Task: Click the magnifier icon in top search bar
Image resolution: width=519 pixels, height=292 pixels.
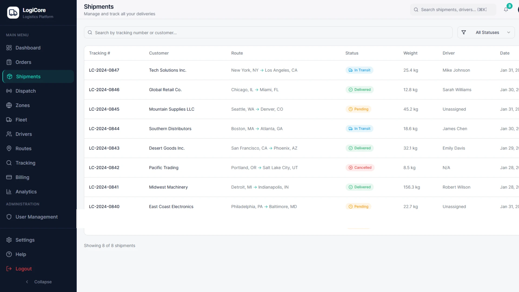Action: [416, 10]
